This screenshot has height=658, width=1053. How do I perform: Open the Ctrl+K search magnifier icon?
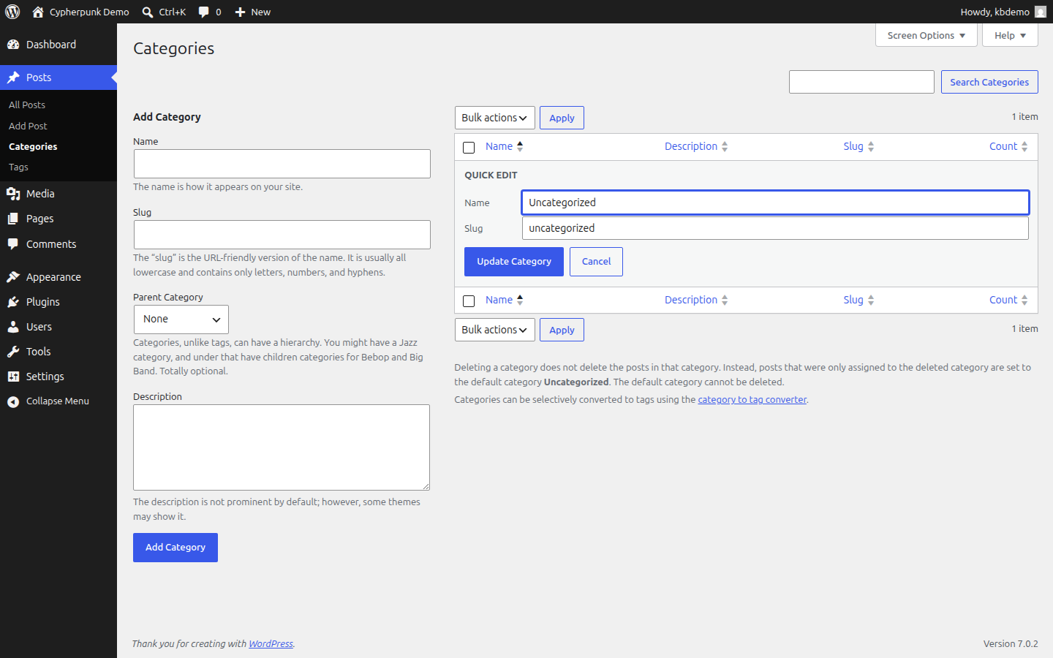click(148, 12)
